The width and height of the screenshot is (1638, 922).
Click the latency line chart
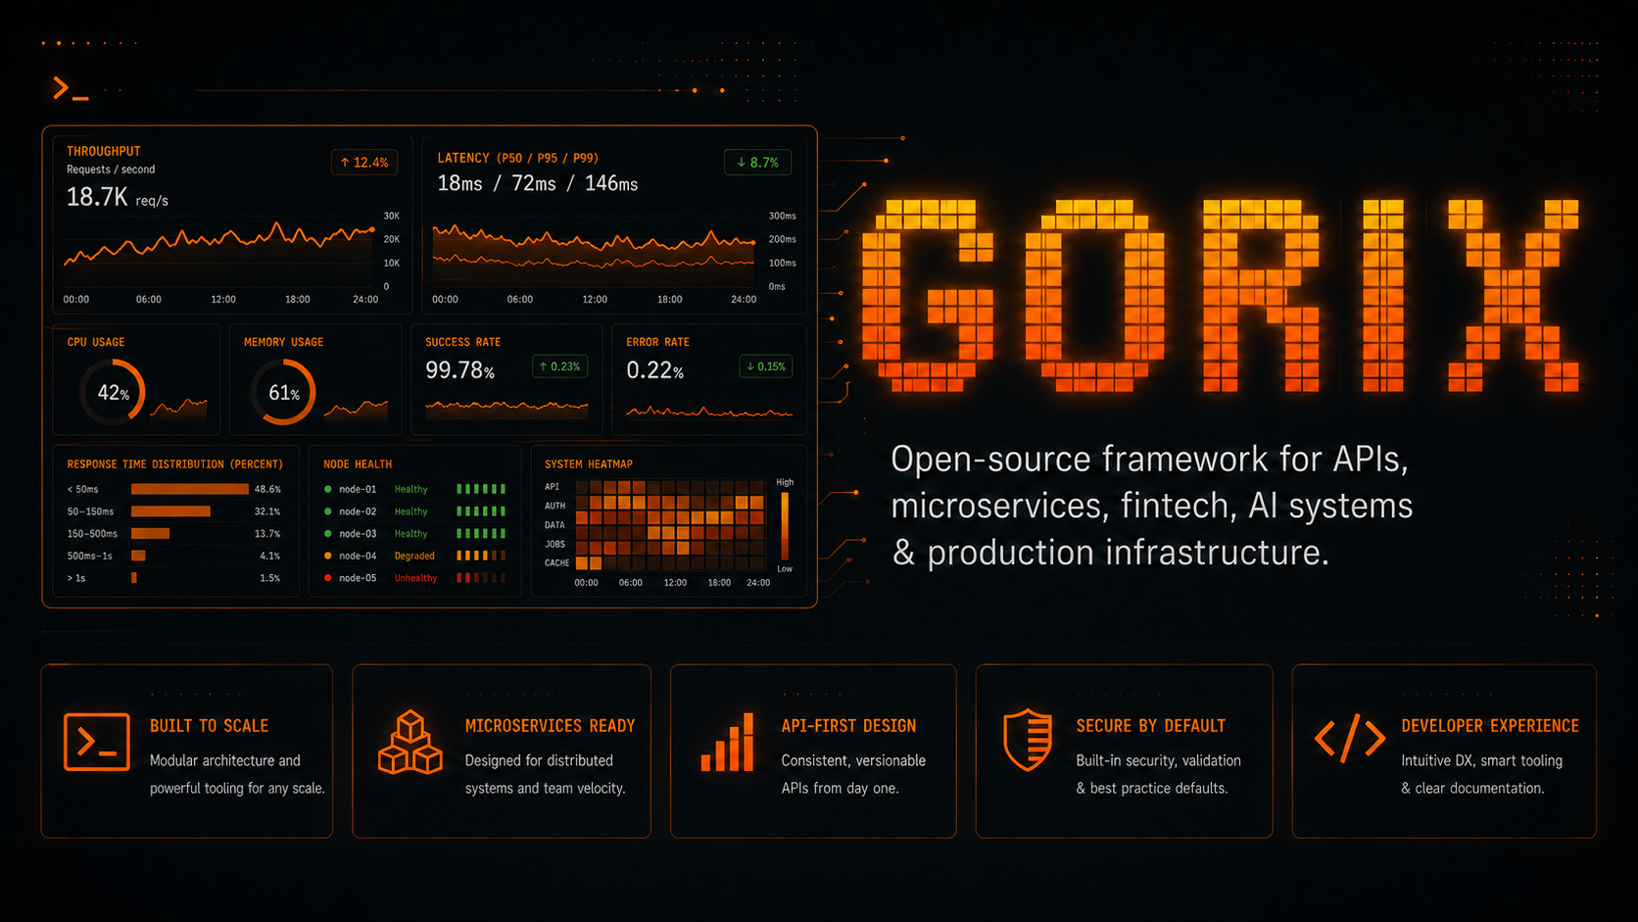click(x=594, y=249)
